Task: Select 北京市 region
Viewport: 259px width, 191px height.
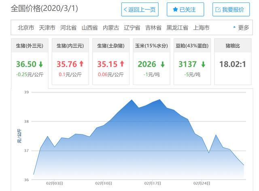Action: [26, 28]
